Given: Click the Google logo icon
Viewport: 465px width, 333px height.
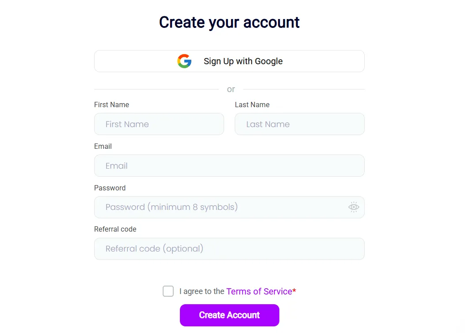Looking at the screenshot, I should [184, 61].
